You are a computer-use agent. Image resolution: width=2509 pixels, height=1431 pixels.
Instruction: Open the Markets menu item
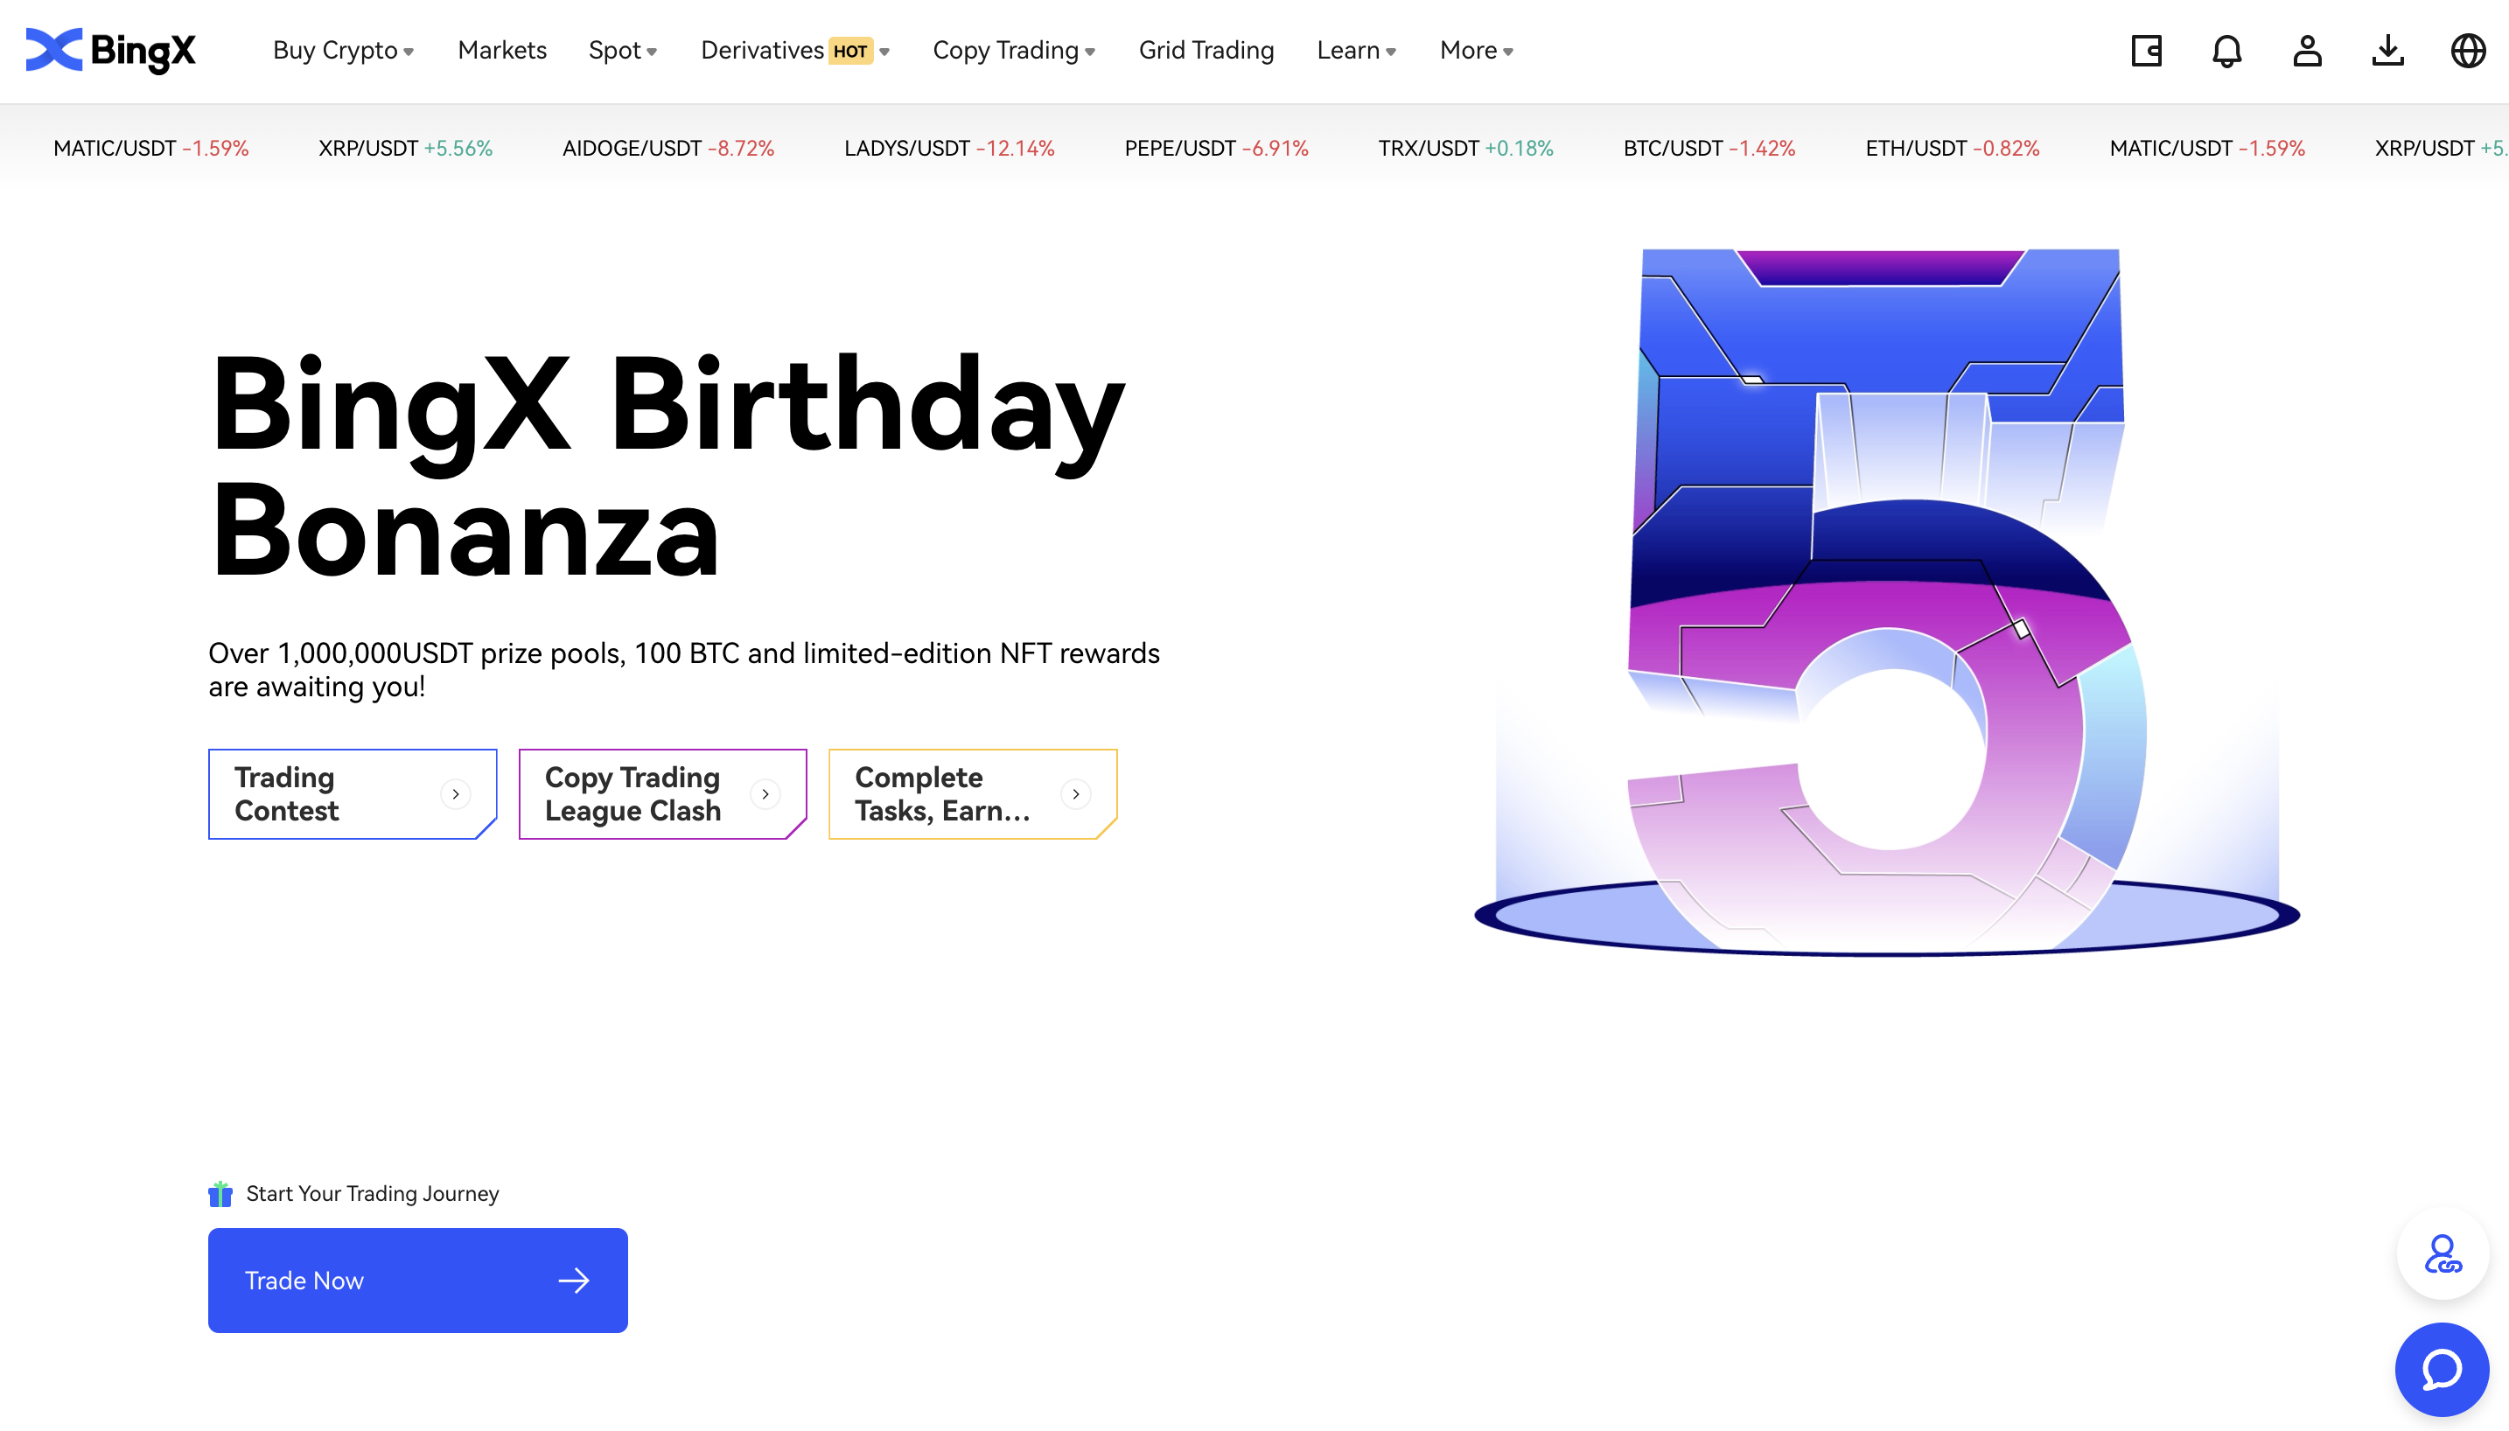[501, 50]
